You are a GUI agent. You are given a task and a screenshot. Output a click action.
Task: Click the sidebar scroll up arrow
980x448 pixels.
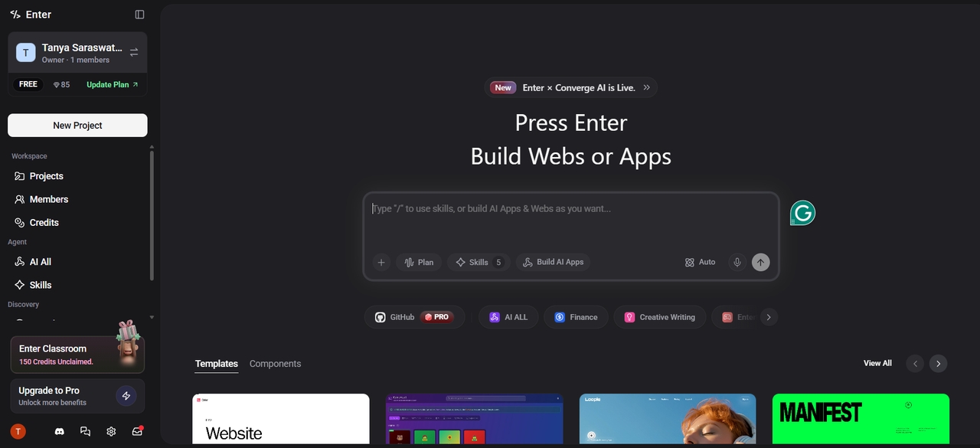click(x=152, y=146)
